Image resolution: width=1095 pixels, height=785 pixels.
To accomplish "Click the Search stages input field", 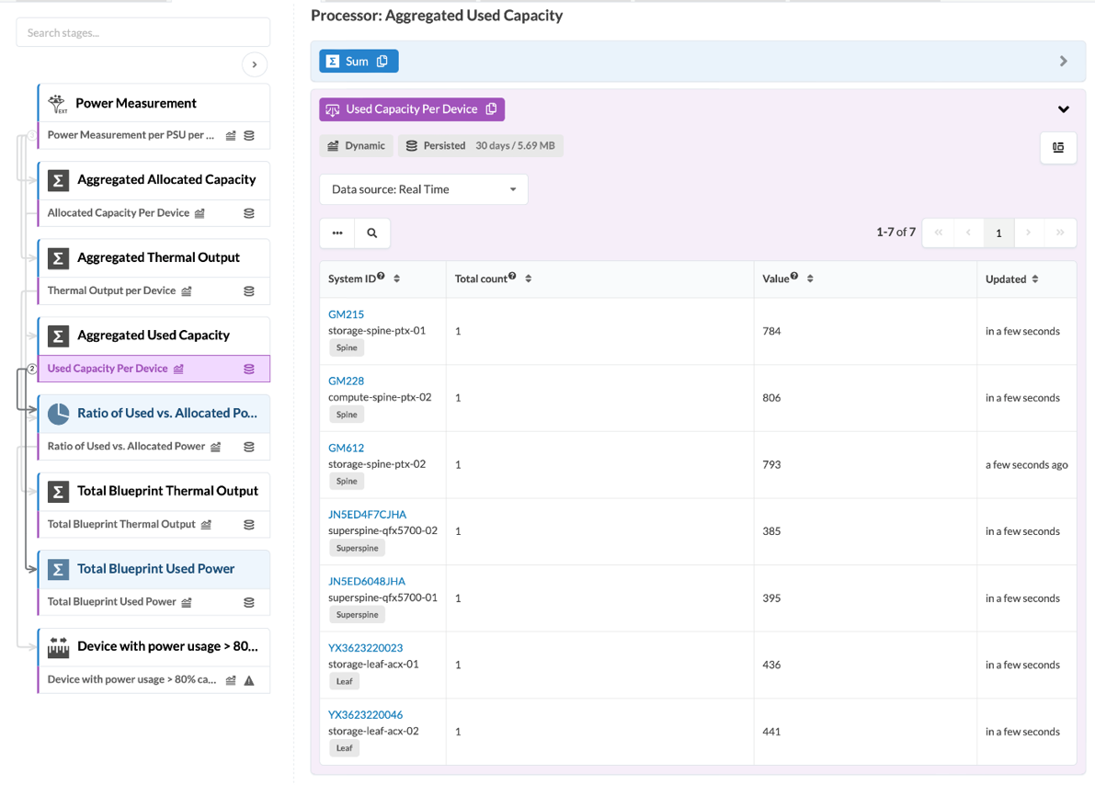I will tap(143, 33).
